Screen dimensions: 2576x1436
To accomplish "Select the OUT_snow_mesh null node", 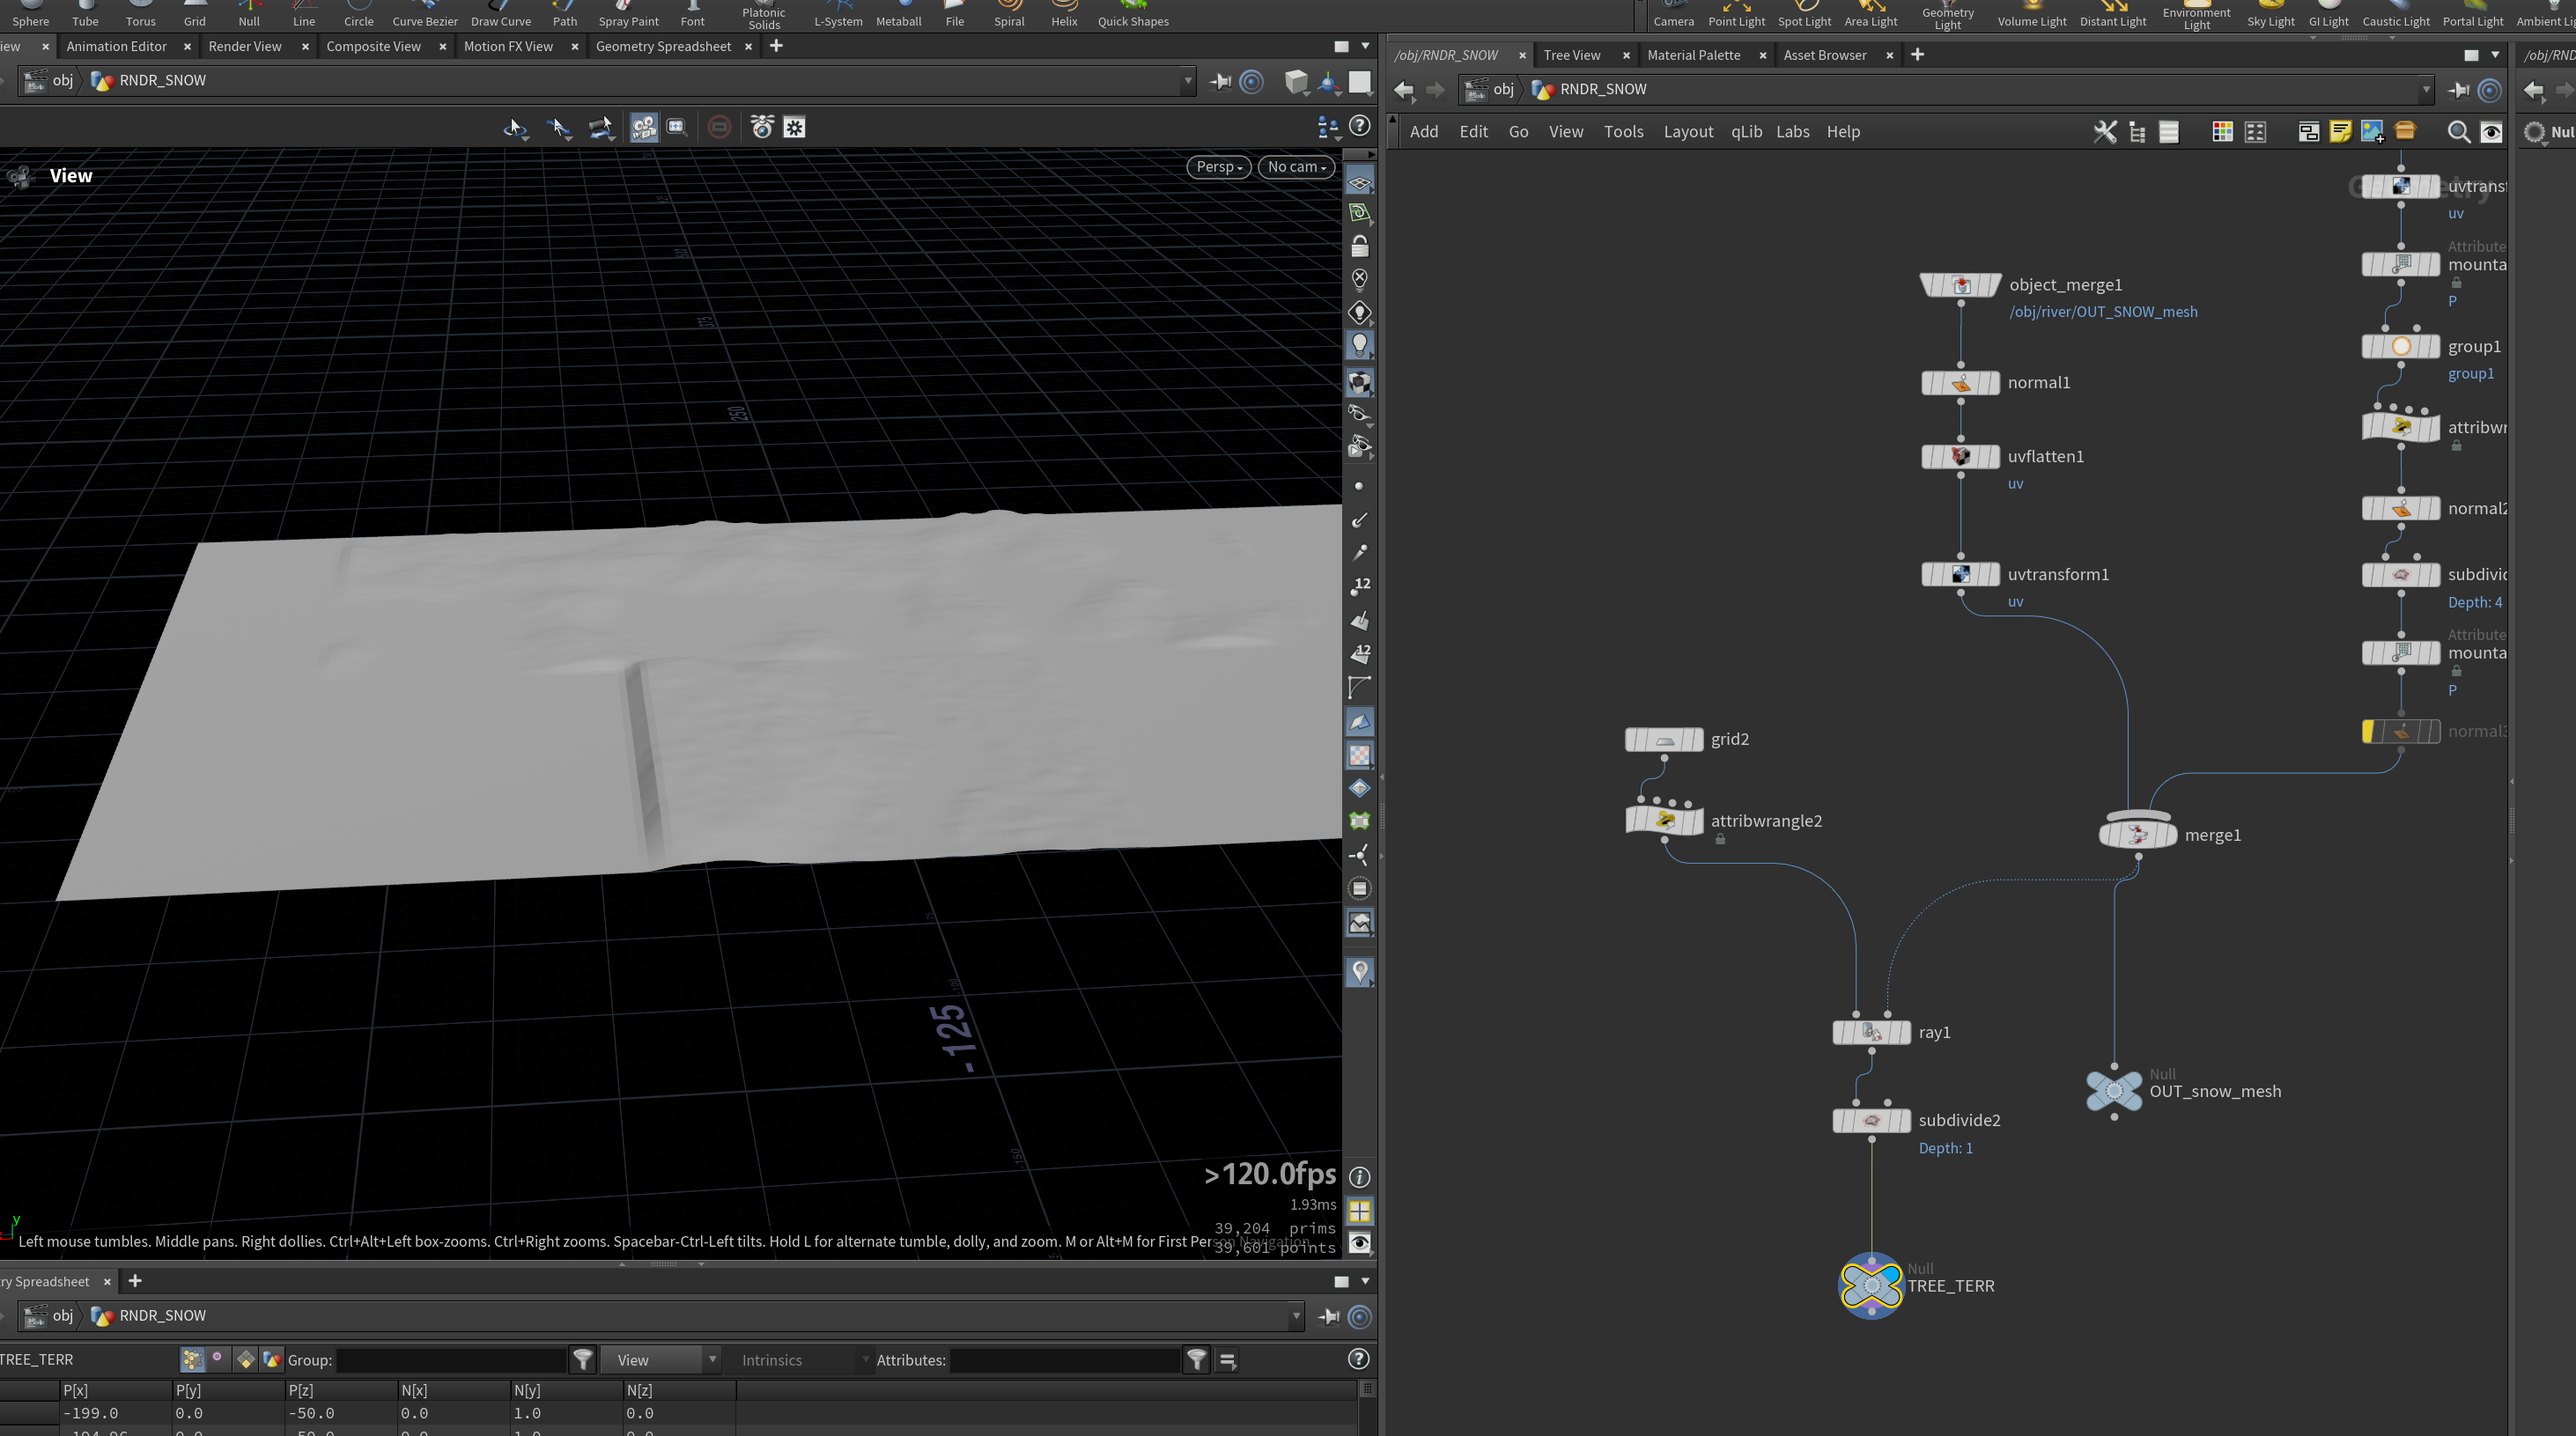I will pyautogui.click(x=2113, y=1090).
